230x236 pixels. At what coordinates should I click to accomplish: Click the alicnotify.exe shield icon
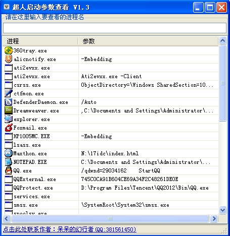[9, 59]
